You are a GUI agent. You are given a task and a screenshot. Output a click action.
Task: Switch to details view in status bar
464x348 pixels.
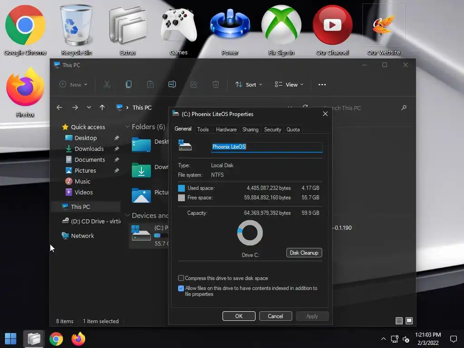coord(399,321)
